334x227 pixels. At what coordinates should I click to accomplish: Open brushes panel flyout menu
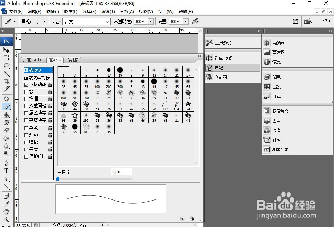point(200,62)
